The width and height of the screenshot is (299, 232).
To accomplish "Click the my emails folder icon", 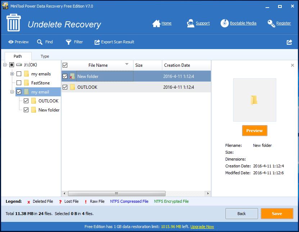I will [x=27, y=74].
